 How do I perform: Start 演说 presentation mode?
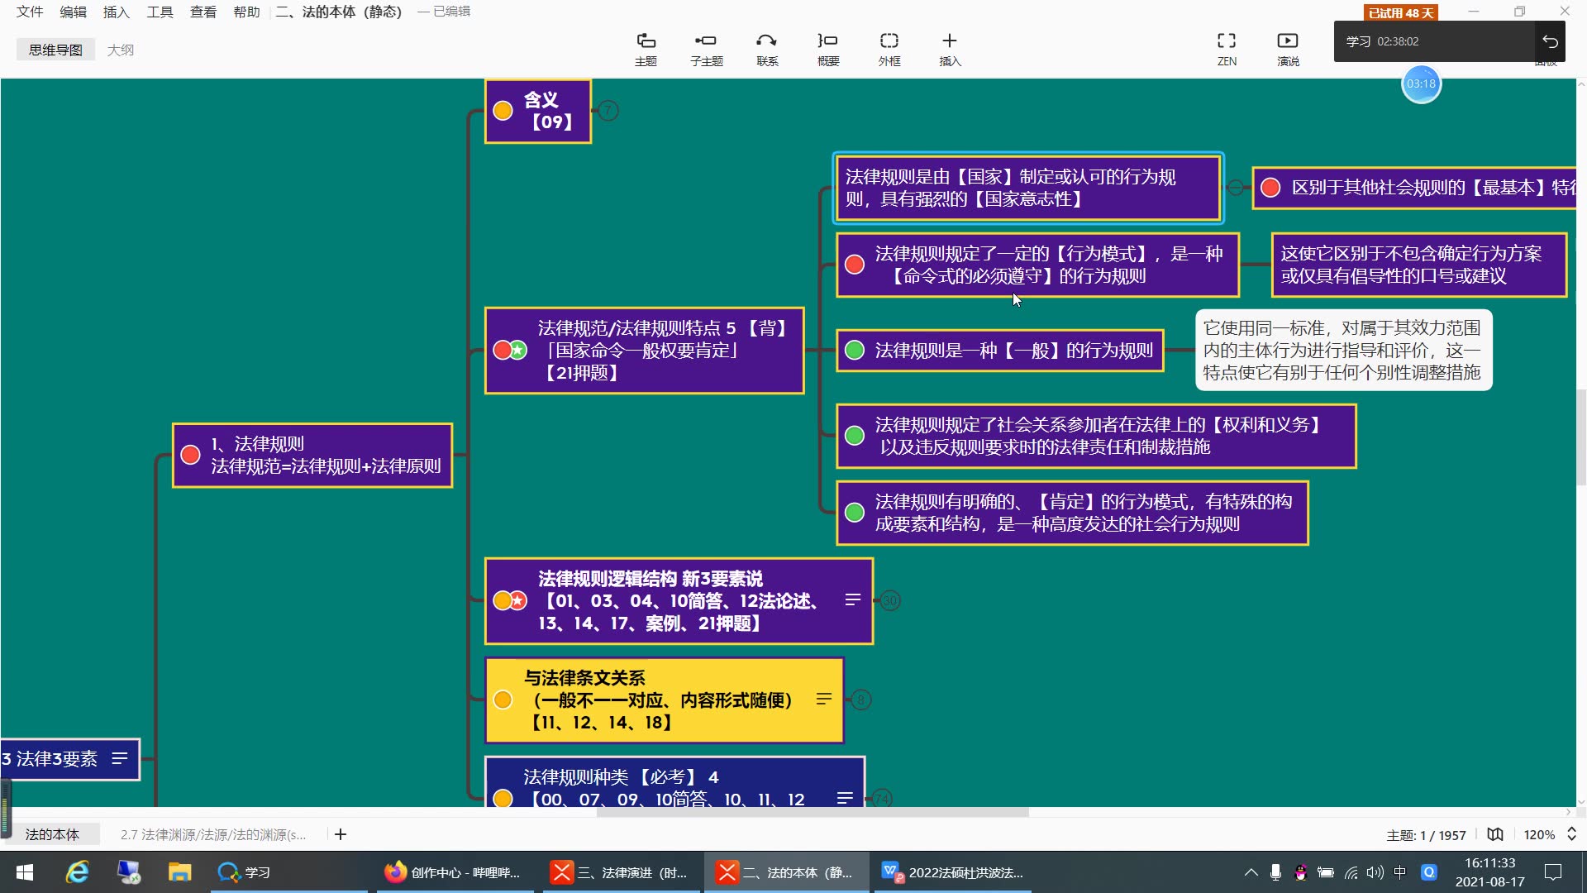pos(1288,50)
